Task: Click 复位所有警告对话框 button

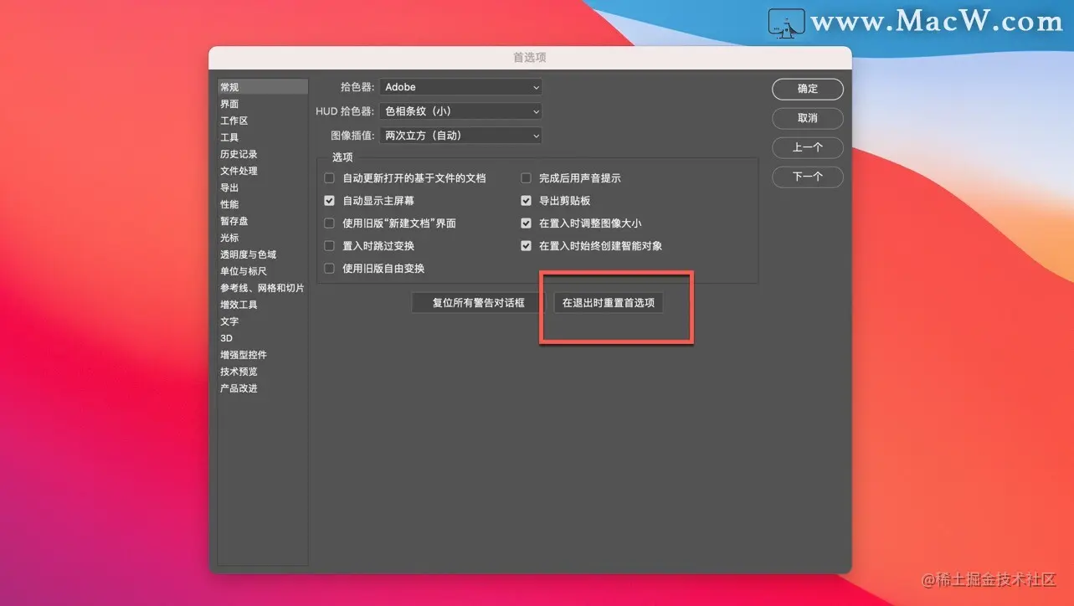Action: coord(478,303)
